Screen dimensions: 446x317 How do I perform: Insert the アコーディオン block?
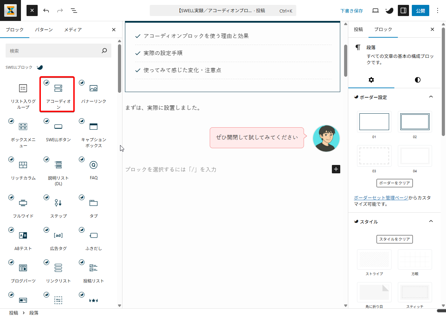click(x=58, y=94)
